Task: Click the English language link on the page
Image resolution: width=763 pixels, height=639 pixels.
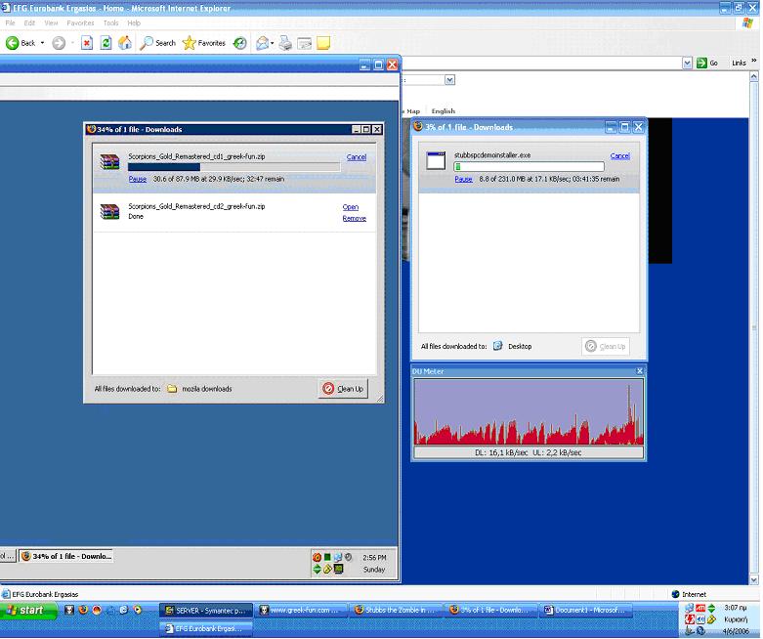Action: pyautogui.click(x=443, y=111)
